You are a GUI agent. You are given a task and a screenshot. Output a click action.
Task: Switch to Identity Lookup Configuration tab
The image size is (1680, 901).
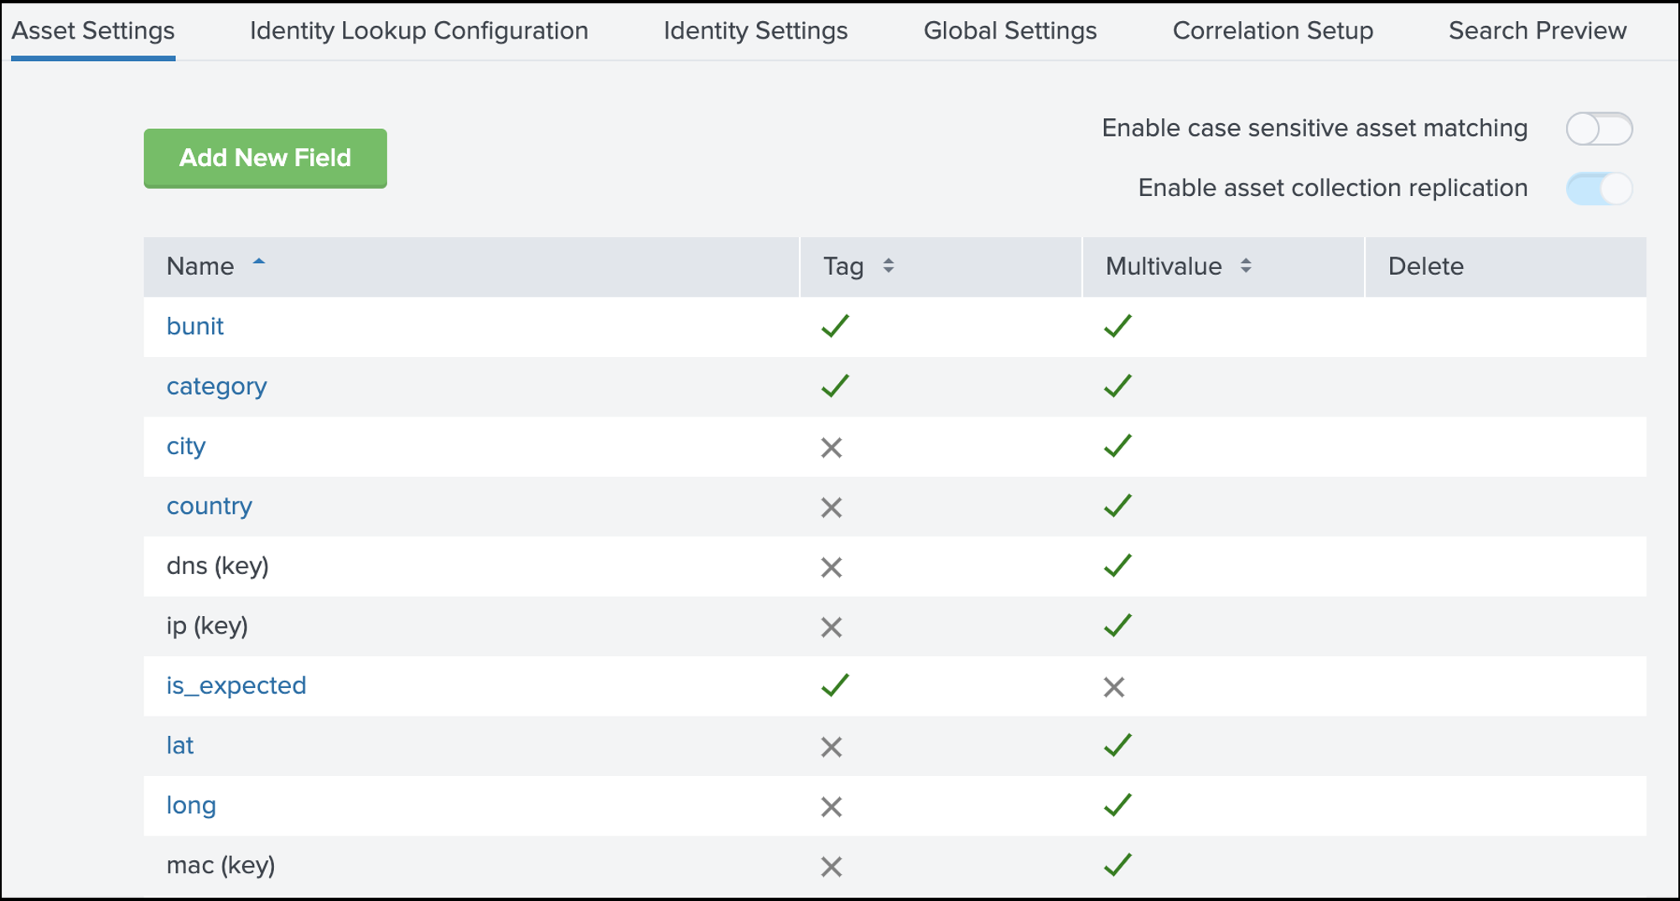point(418,31)
